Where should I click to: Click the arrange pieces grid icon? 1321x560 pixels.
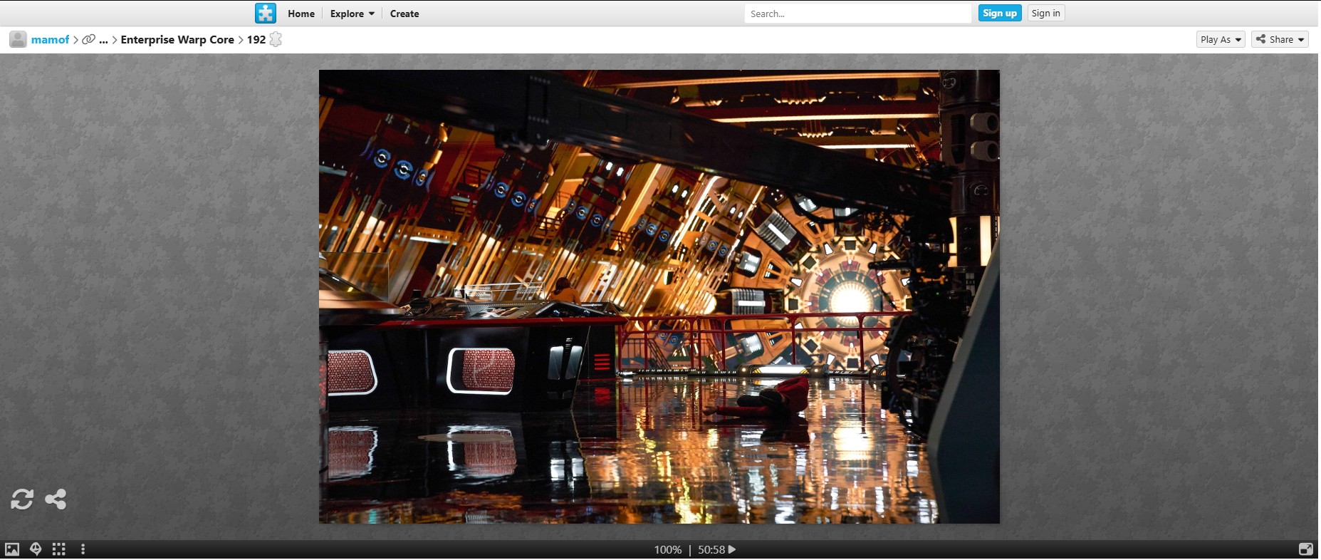click(x=59, y=549)
